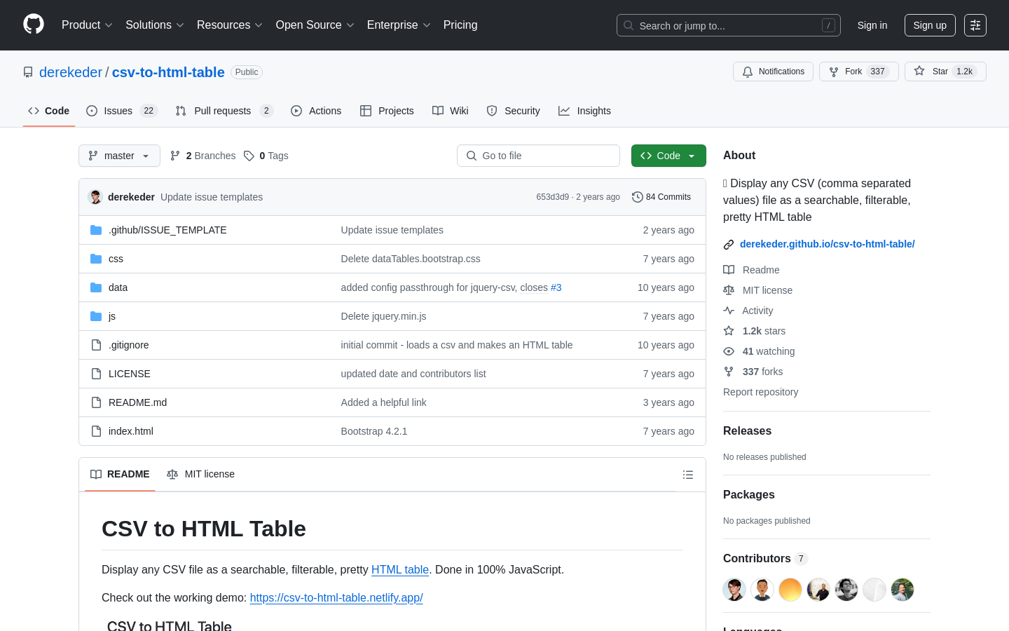Open the GitHub home logo
The height and width of the screenshot is (631, 1009).
point(34,25)
